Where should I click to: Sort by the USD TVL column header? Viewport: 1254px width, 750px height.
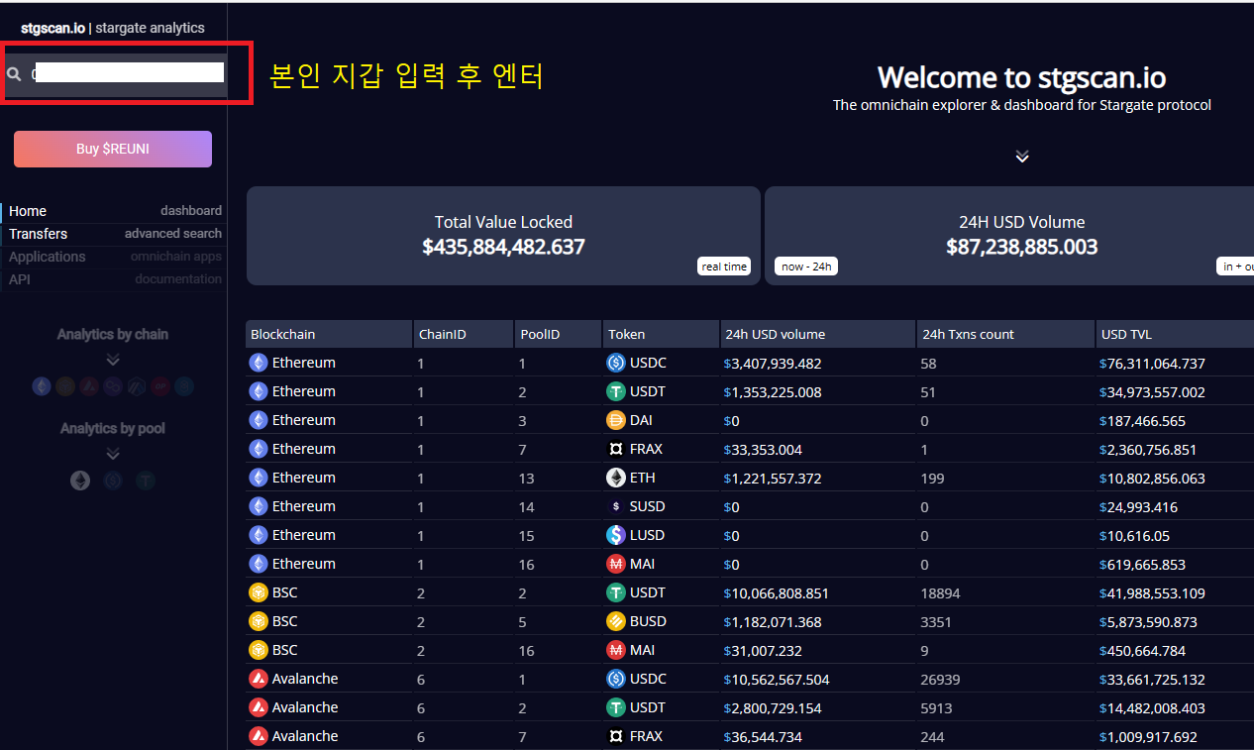(x=1175, y=334)
